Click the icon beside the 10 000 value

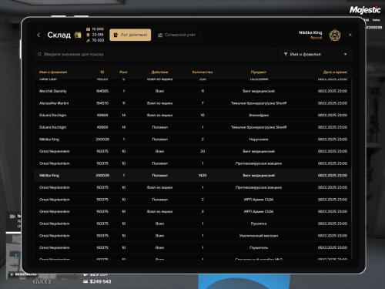pos(88,29)
